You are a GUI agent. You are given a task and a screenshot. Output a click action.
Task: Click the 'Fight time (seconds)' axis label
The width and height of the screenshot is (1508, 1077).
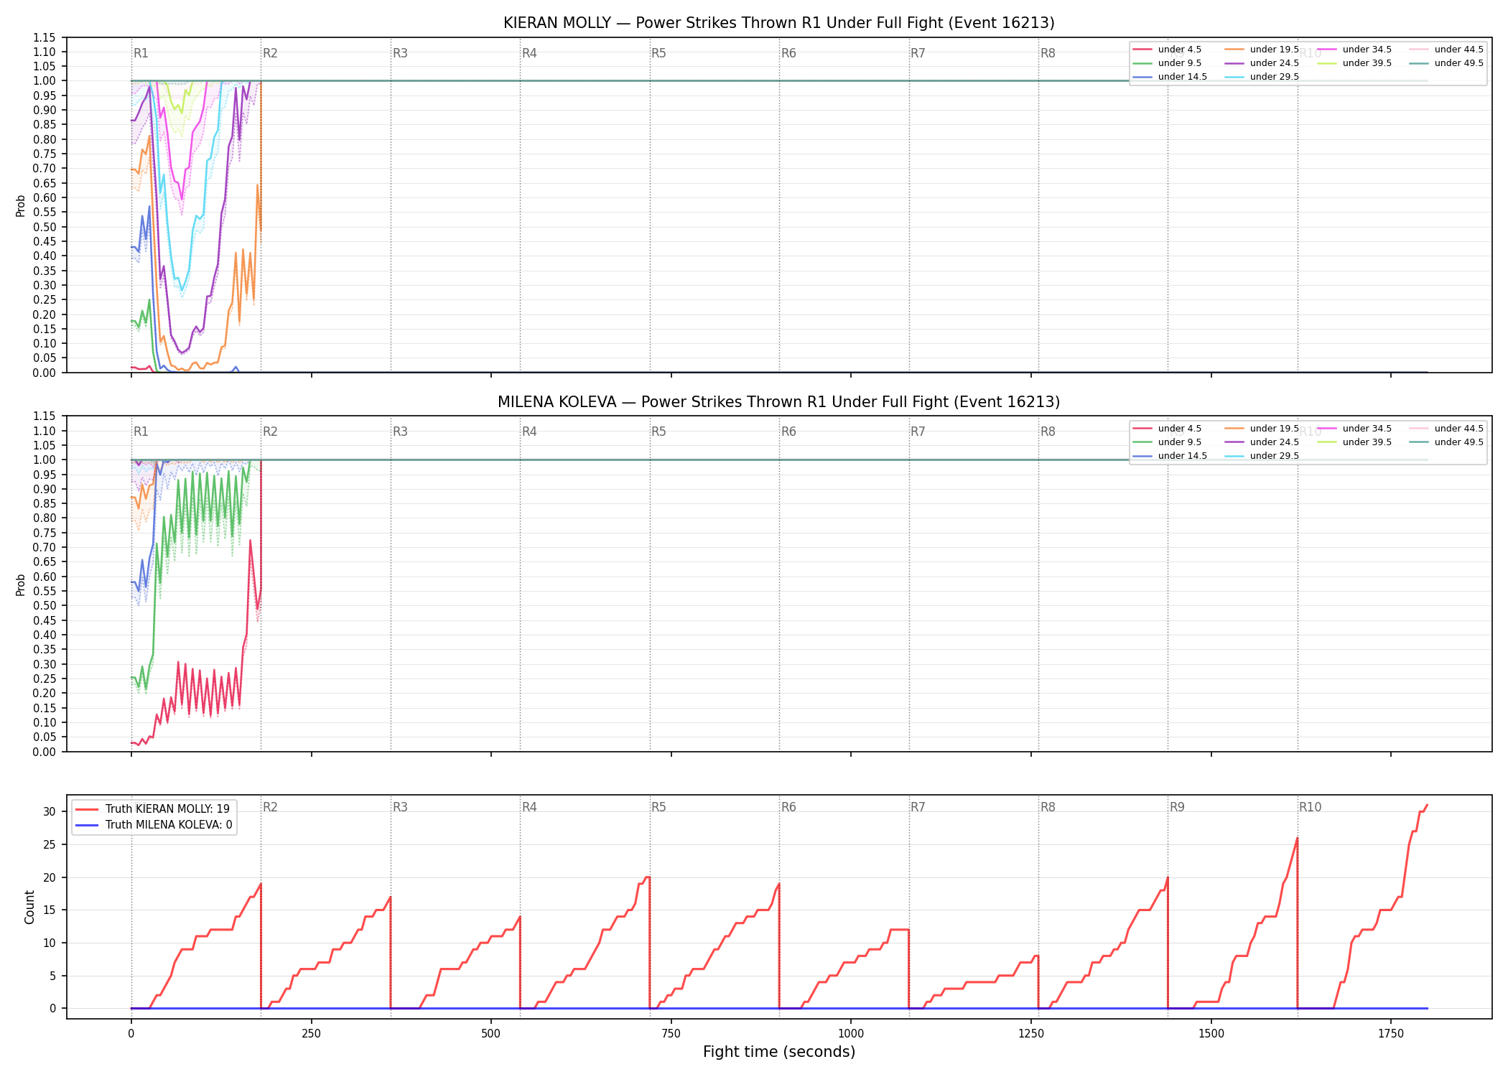[779, 1052]
